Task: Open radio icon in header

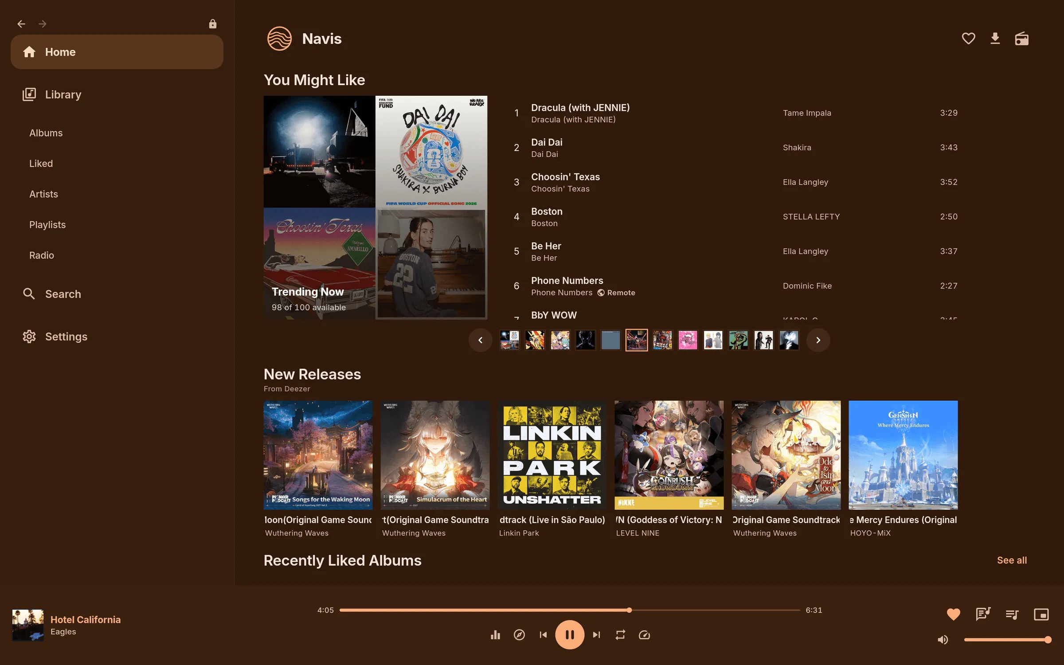Action: click(1021, 39)
